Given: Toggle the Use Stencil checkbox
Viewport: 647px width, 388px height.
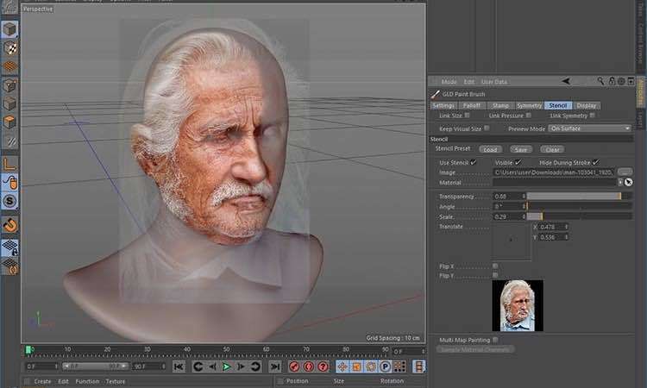Looking at the screenshot, I should (x=474, y=162).
